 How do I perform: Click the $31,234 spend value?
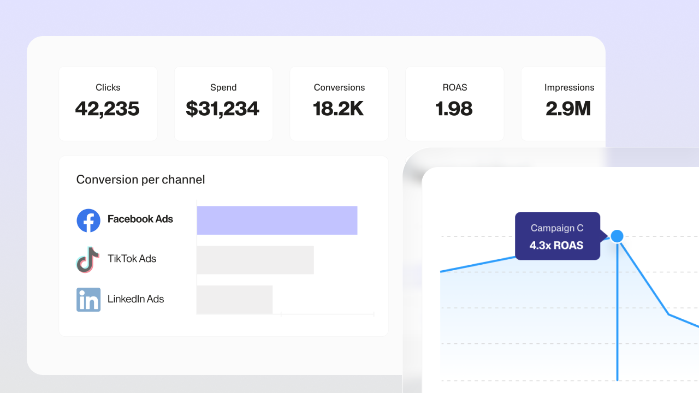click(222, 109)
